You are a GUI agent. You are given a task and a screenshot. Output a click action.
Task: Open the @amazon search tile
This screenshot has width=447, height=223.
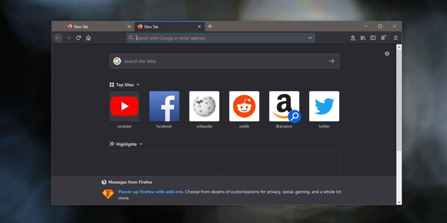284,106
